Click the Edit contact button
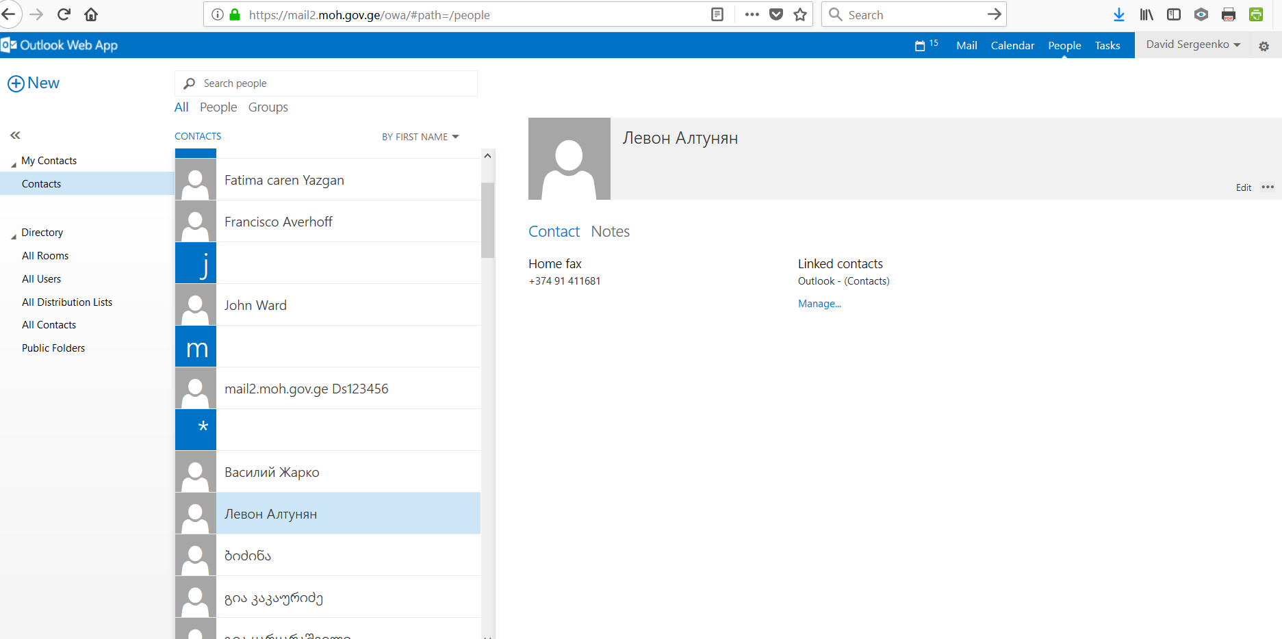The image size is (1282, 639). pos(1243,187)
